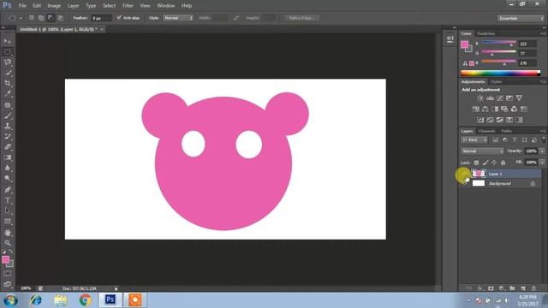Add a Curves adjustment

[x=500, y=98]
